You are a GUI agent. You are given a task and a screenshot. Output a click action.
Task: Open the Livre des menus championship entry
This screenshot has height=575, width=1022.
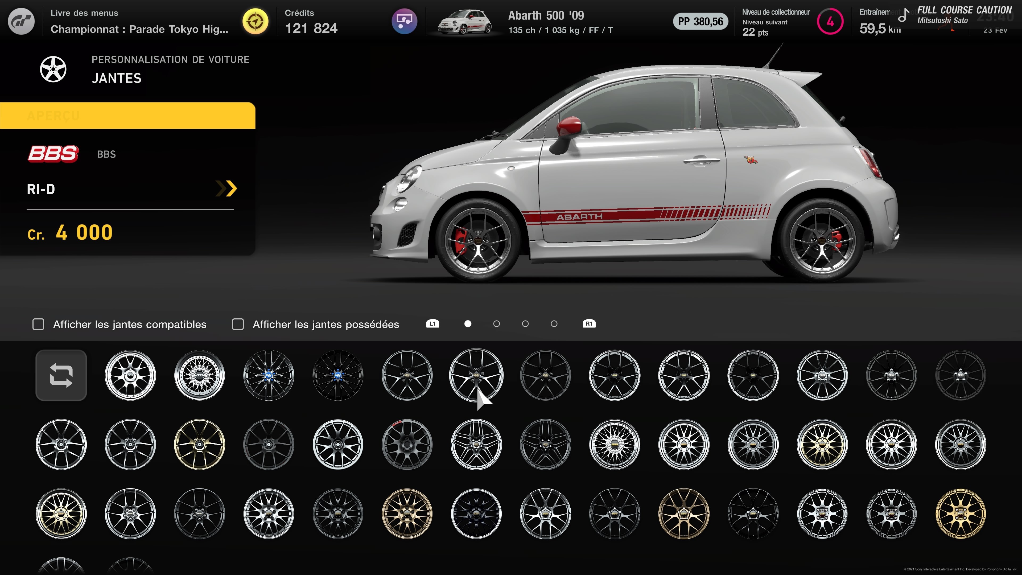(x=139, y=21)
